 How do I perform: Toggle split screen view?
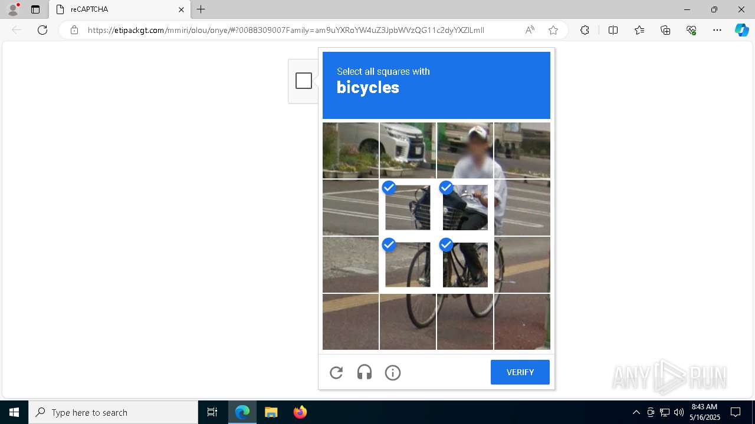click(x=613, y=30)
